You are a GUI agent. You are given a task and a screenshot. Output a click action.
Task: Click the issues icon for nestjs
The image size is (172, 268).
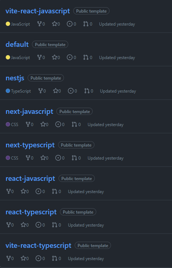[70, 91]
